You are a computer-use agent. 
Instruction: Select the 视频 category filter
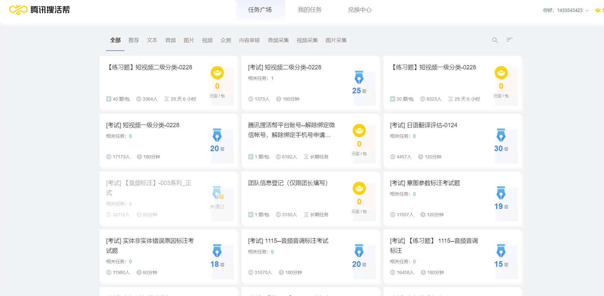[207, 40]
